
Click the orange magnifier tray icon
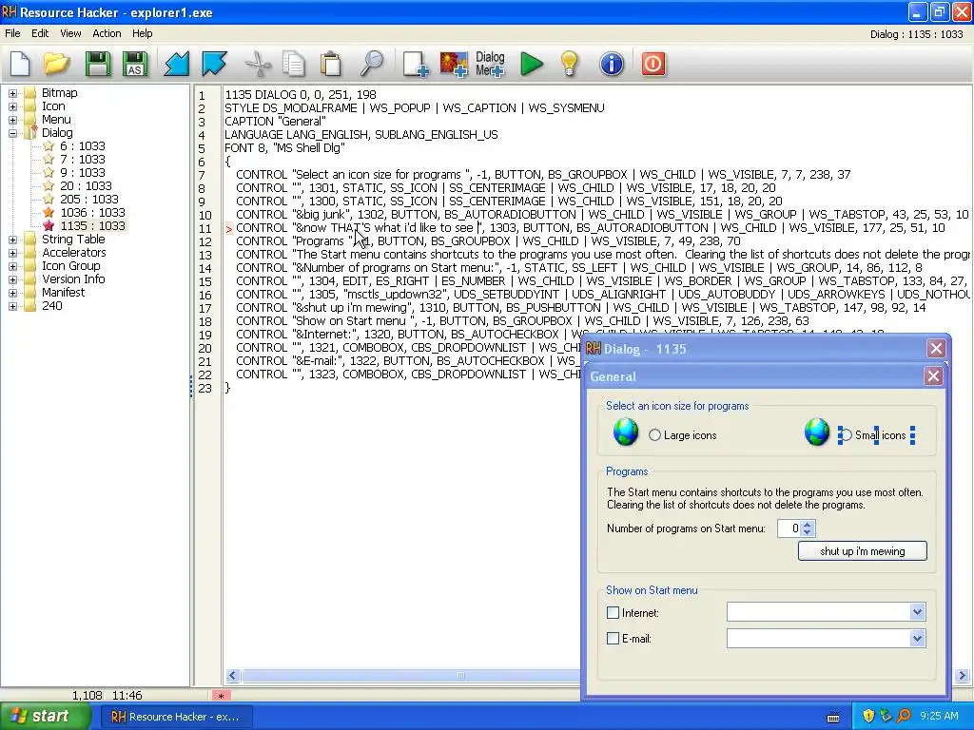pyautogui.click(x=904, y=716)
